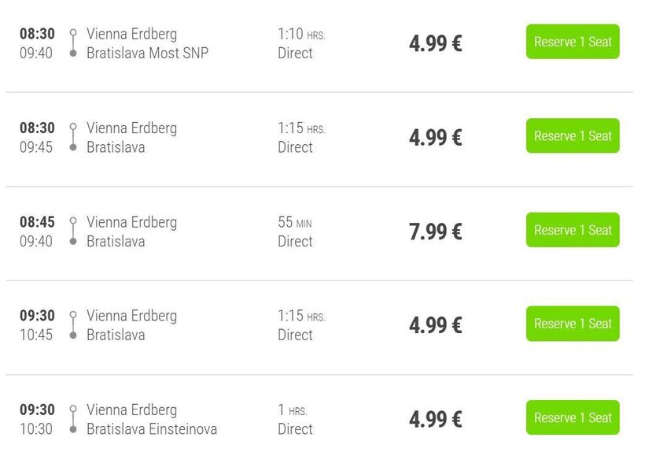The height and width of the screenshot is (467, 645).
Task: Select the Bratislava Most SNP destination text
Action: pos(147,54)
